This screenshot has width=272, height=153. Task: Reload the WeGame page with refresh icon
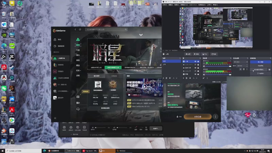coord(80,30)
